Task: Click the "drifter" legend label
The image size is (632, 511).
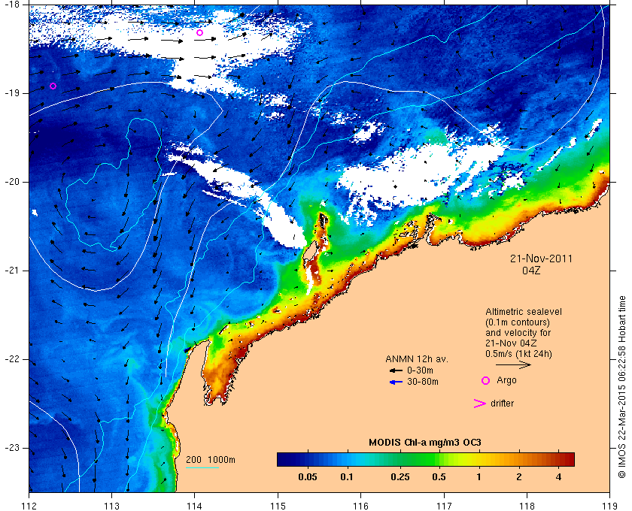Action: (x=503, y=404)
